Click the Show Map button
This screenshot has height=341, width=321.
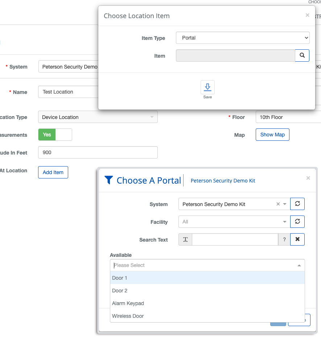click(272, 135)
